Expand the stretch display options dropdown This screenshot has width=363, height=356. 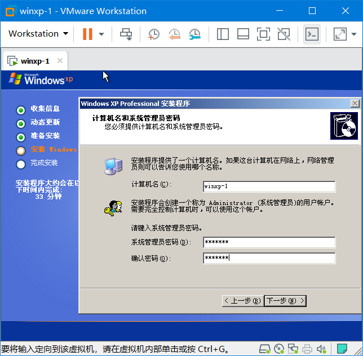click(354, 34)
